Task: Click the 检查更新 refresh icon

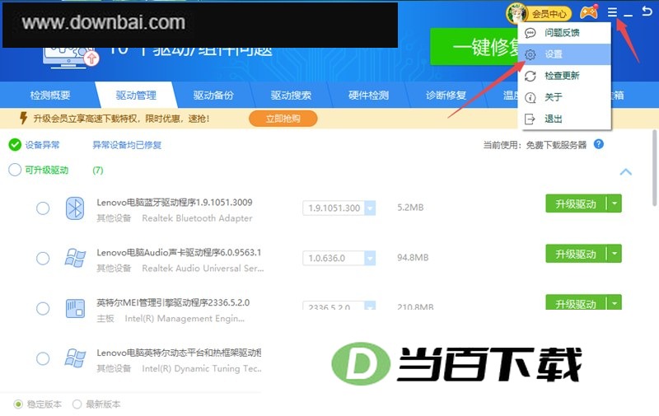Action: (x=530, y=76)
